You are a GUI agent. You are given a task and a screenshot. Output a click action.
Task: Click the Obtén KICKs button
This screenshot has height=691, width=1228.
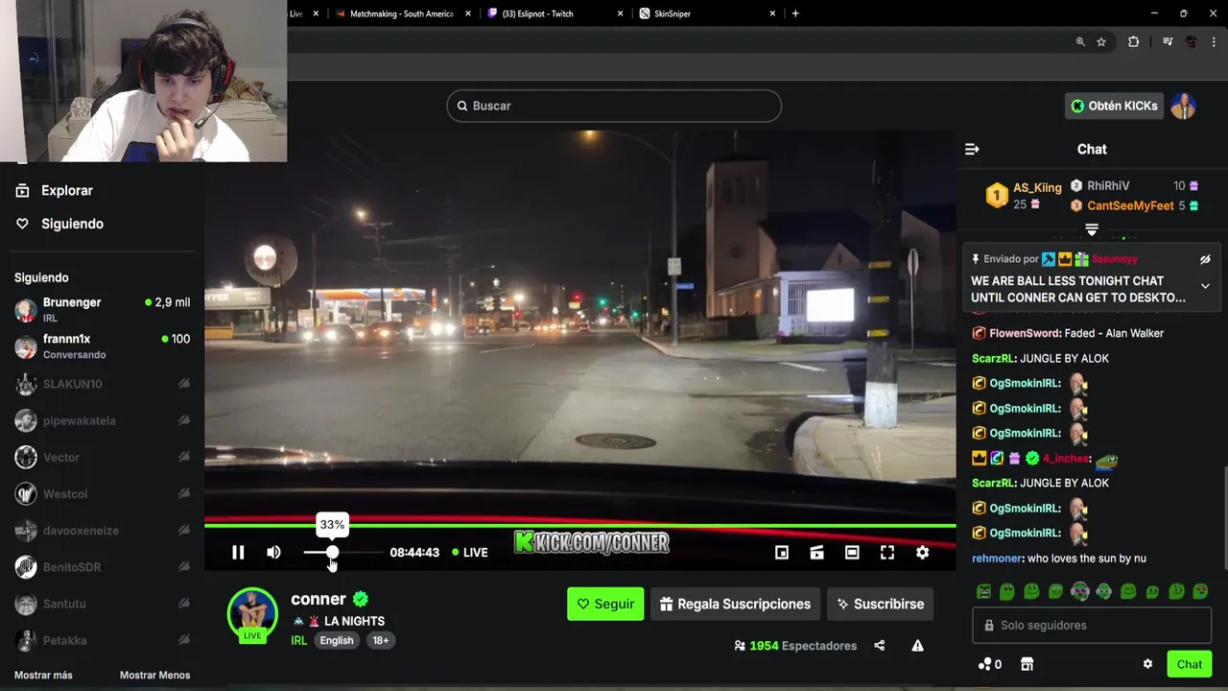(1114, 106)
